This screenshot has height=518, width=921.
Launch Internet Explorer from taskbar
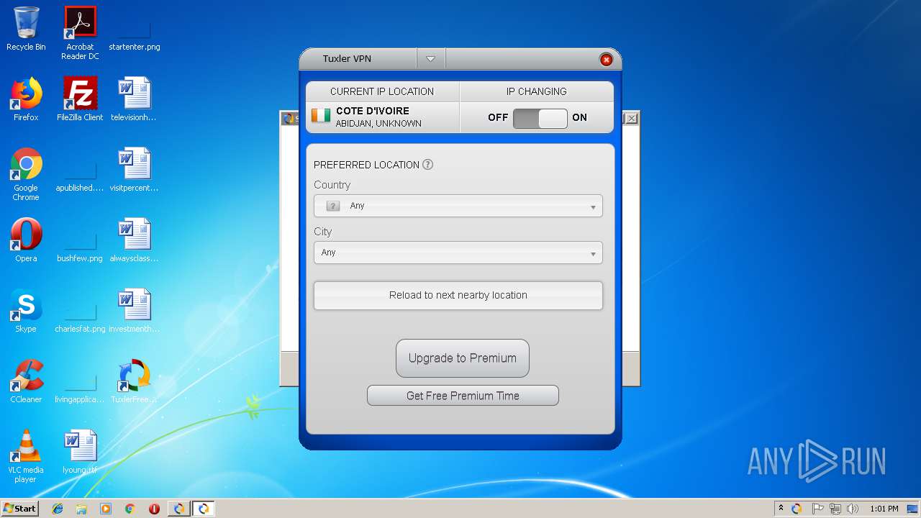58,509
